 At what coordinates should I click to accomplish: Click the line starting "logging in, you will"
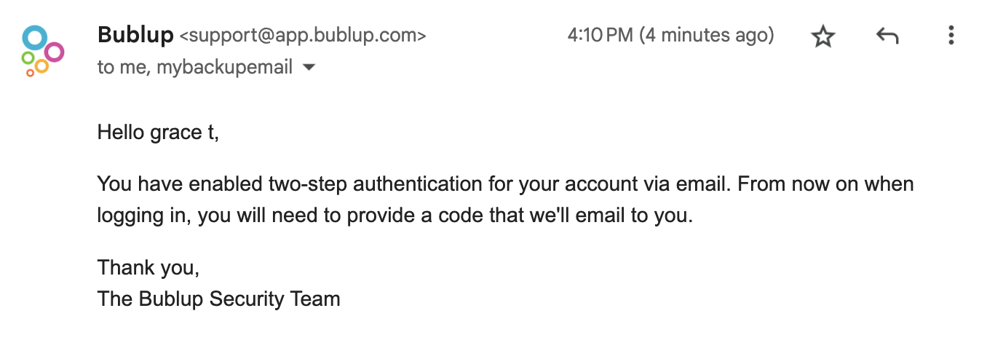click(x=395, y=216)
